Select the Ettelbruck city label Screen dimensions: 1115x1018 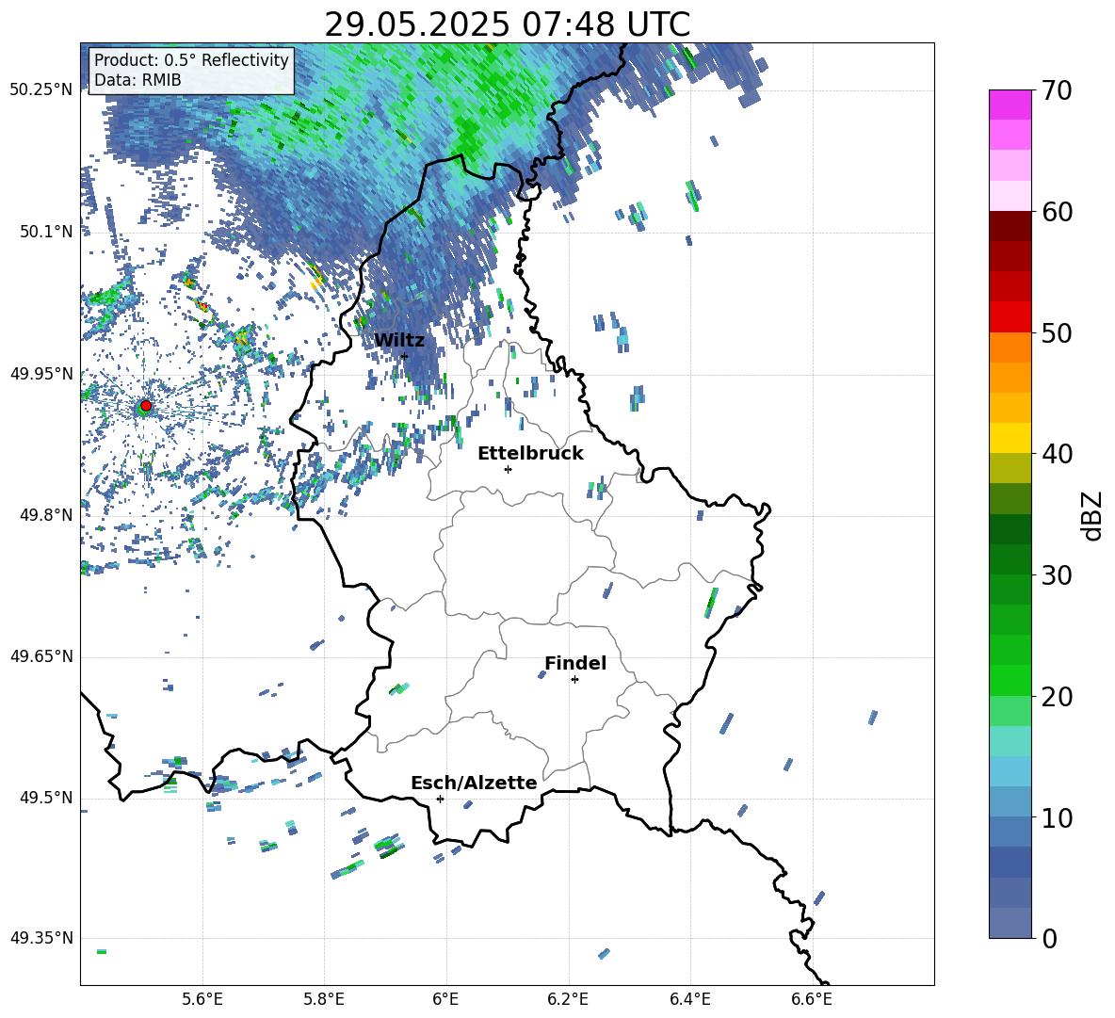click(530, 454)
